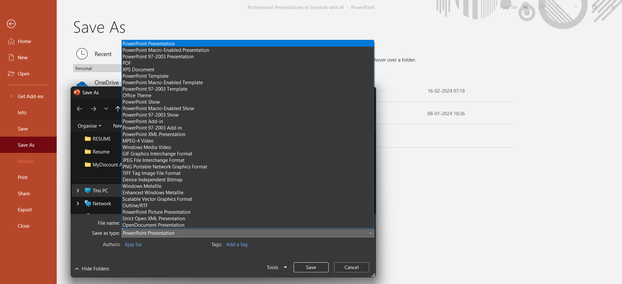Viewport: 622px width, 284px height.
Task: Expand the This PC tree node
Action: [78, 190]
